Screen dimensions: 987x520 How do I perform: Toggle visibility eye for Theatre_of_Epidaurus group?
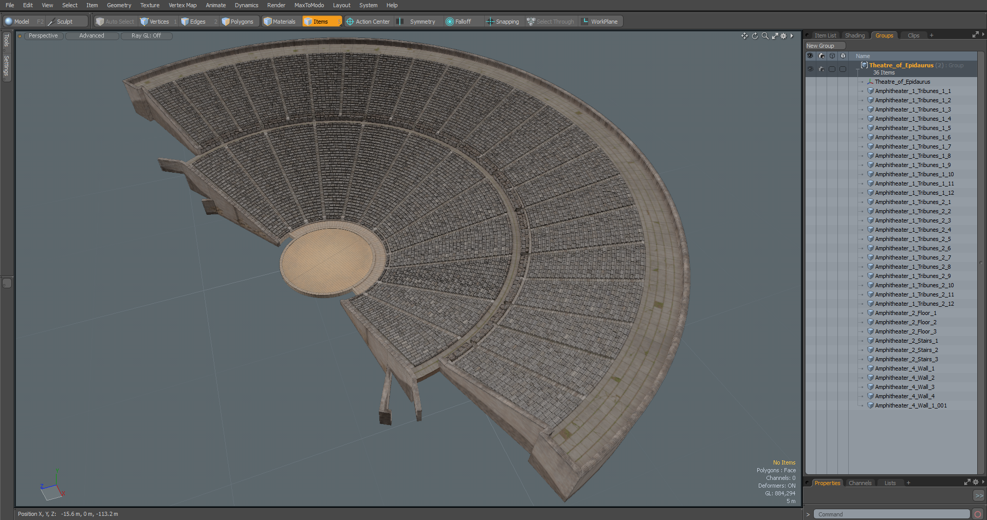click(810, 69)
